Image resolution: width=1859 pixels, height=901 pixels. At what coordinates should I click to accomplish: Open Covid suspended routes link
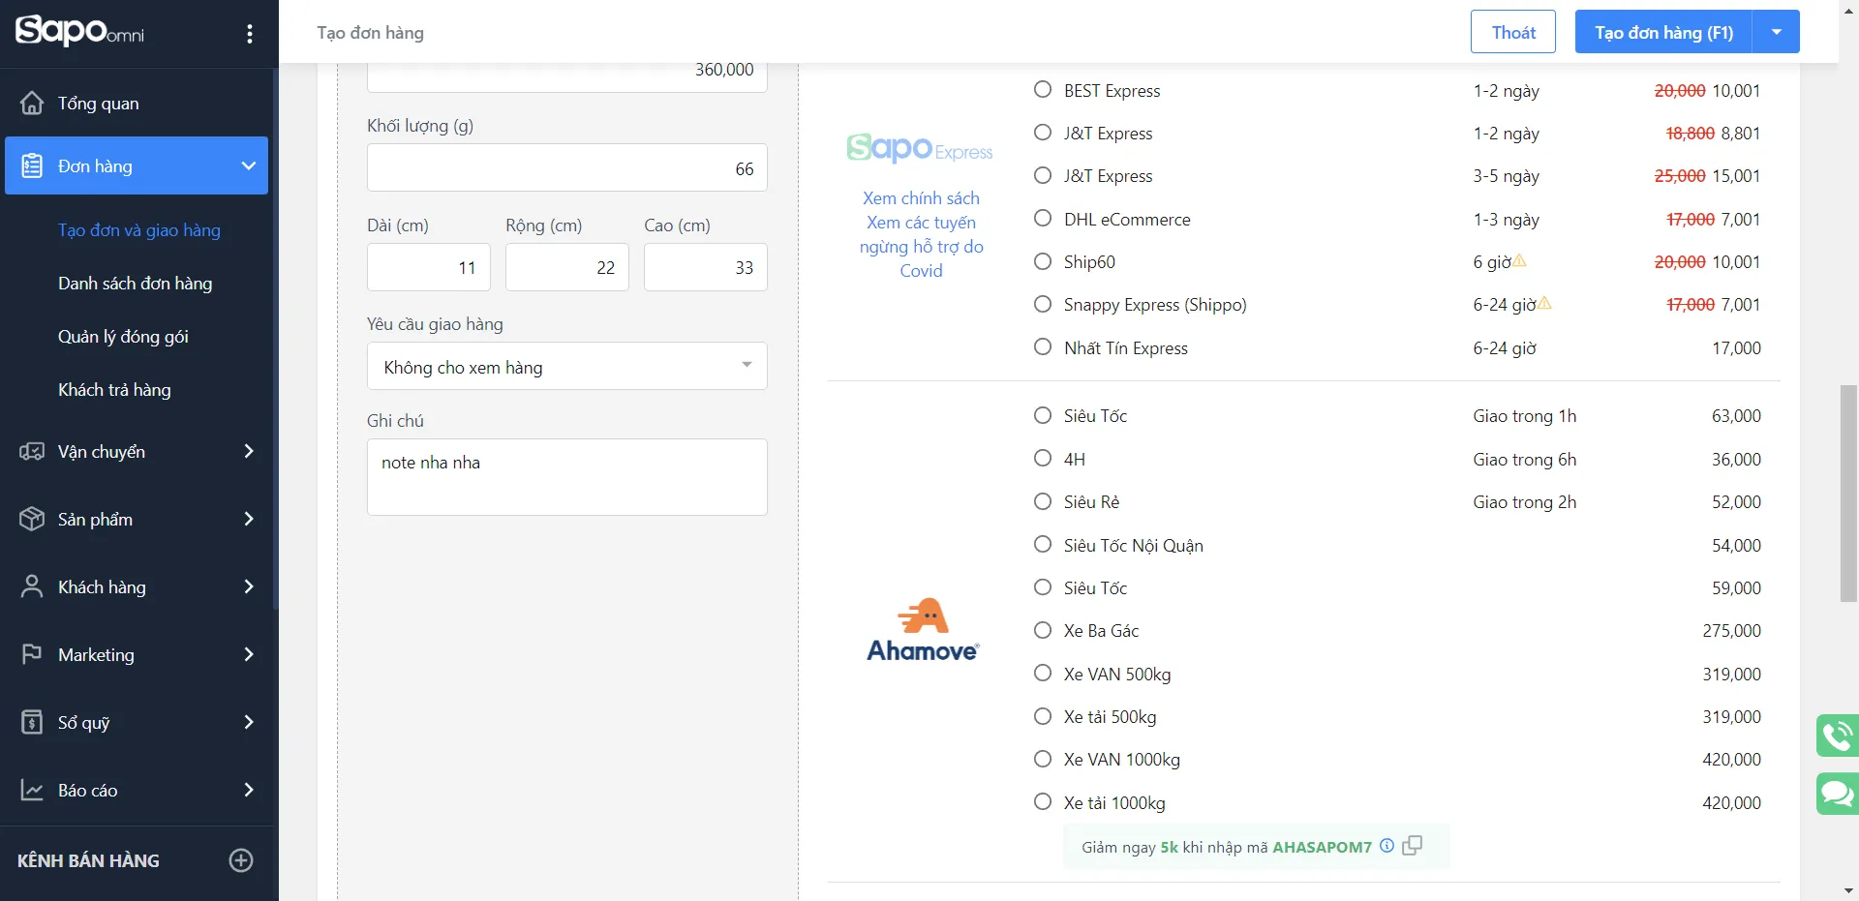(921, 246)
